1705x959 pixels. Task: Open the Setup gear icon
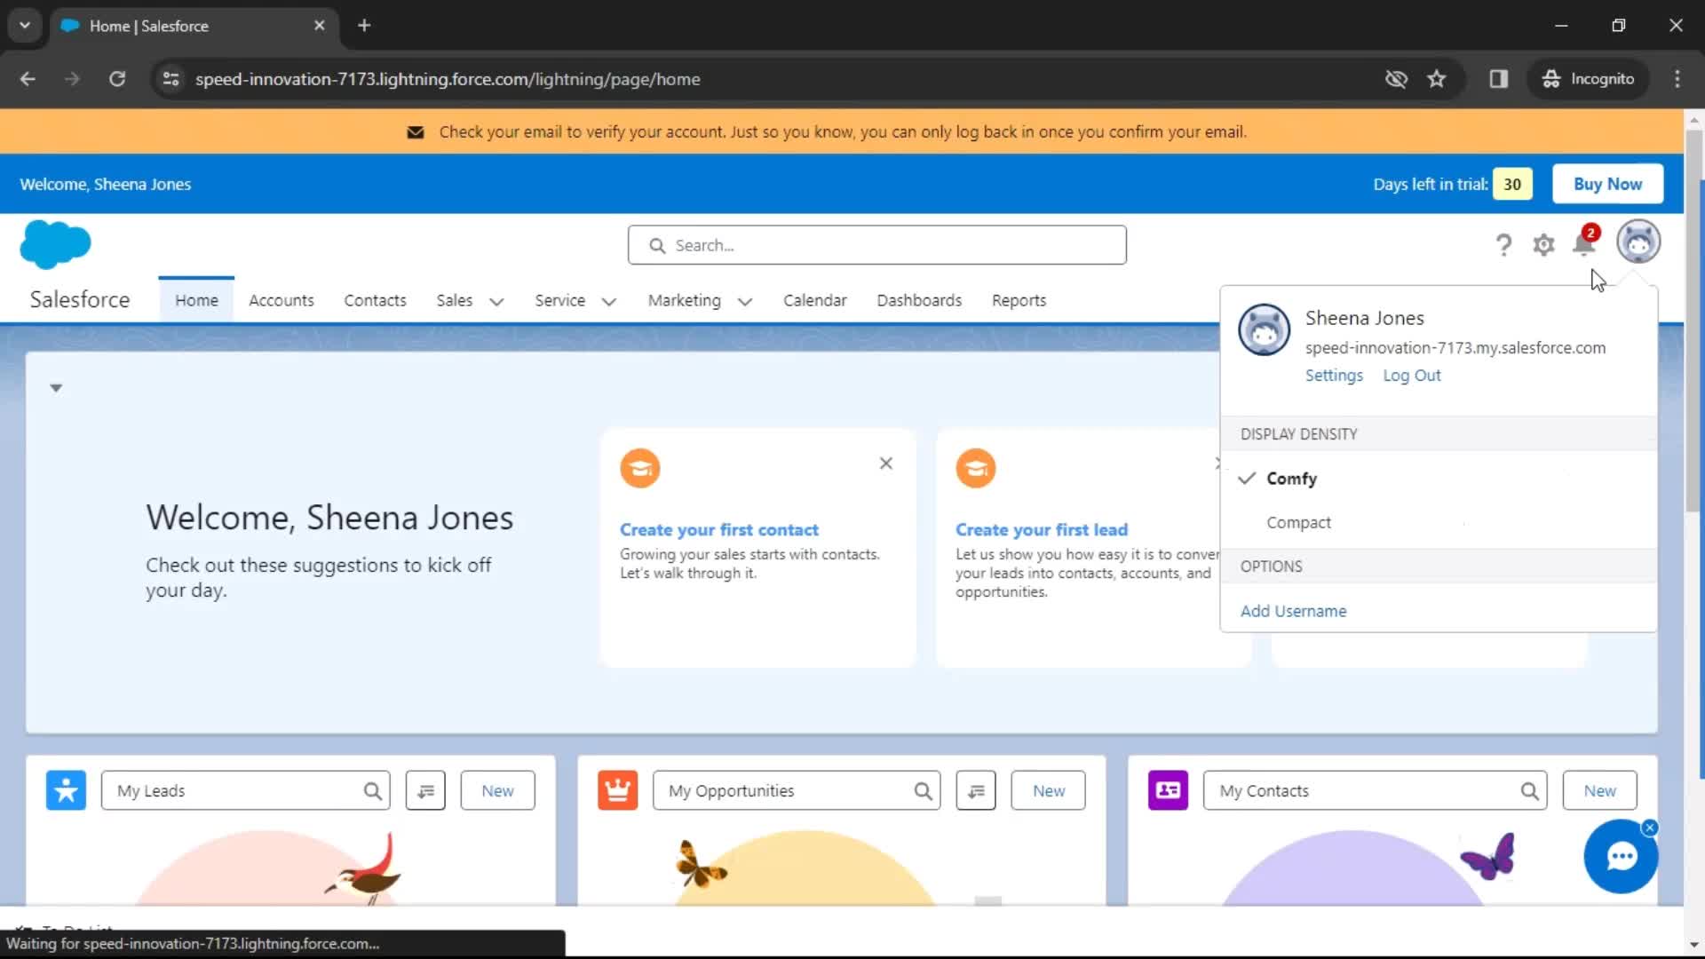1543,244
